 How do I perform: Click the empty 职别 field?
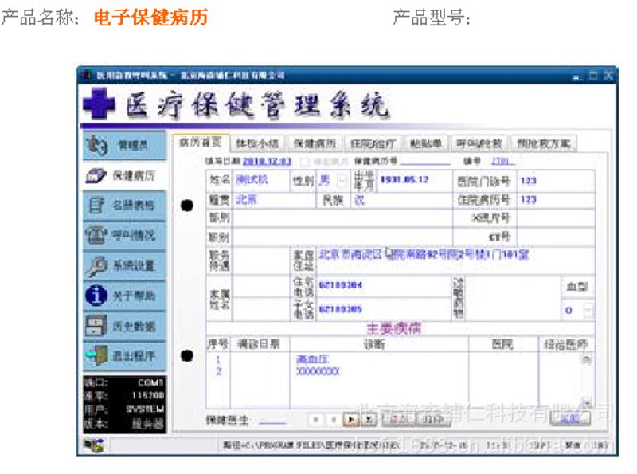click(342, 237)
